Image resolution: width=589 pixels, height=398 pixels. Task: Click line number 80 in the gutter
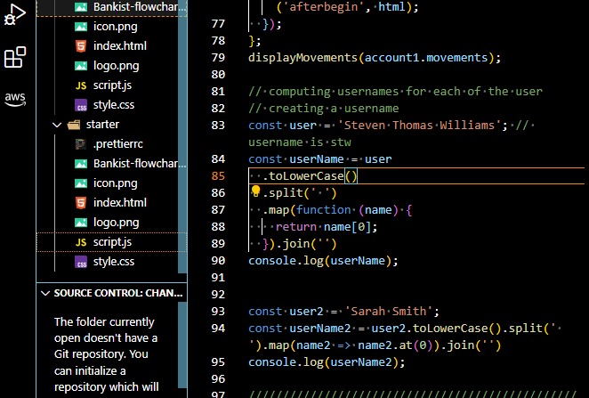click(x=218, y=75)
